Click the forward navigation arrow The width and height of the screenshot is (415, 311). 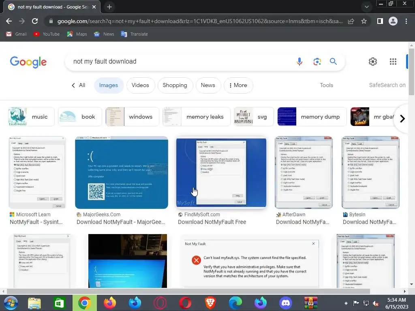pyautogui.click(x=22, y=21)
